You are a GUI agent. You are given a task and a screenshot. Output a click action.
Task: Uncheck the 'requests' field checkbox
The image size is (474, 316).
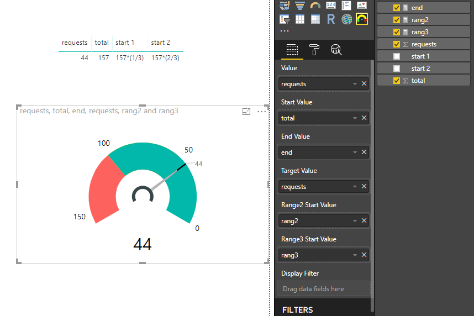(x=397, y=44)
